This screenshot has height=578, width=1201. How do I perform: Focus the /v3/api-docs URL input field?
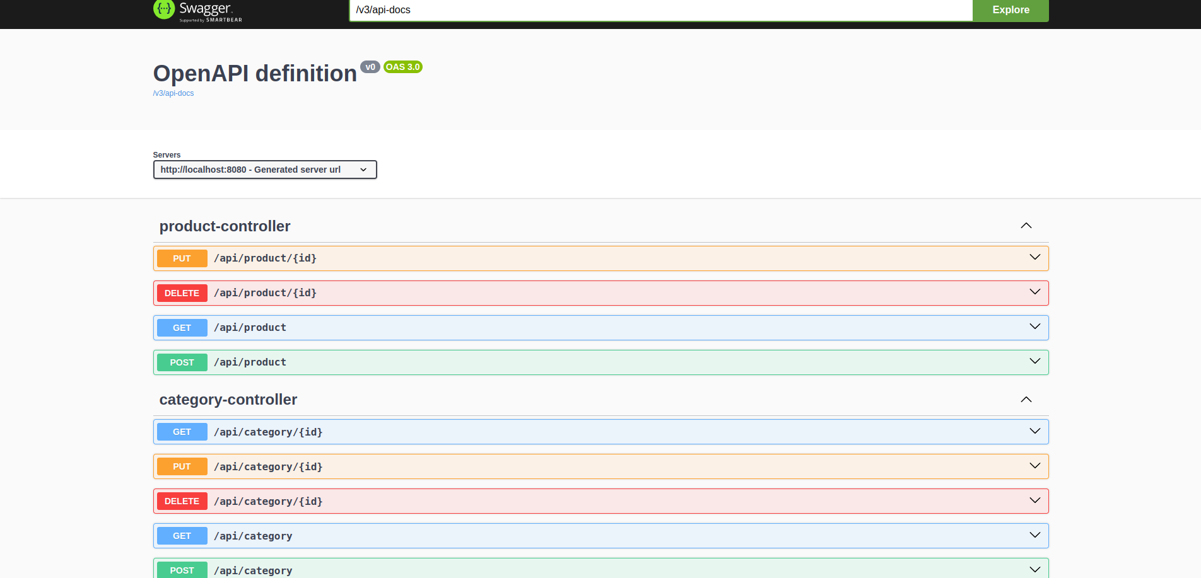661,10
